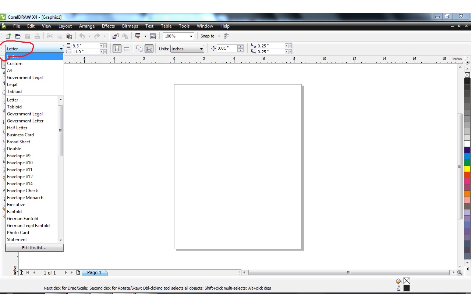471x294 pixels.
Task: Choose German Legal Fanfold entry
Action: tap(32, 226)
